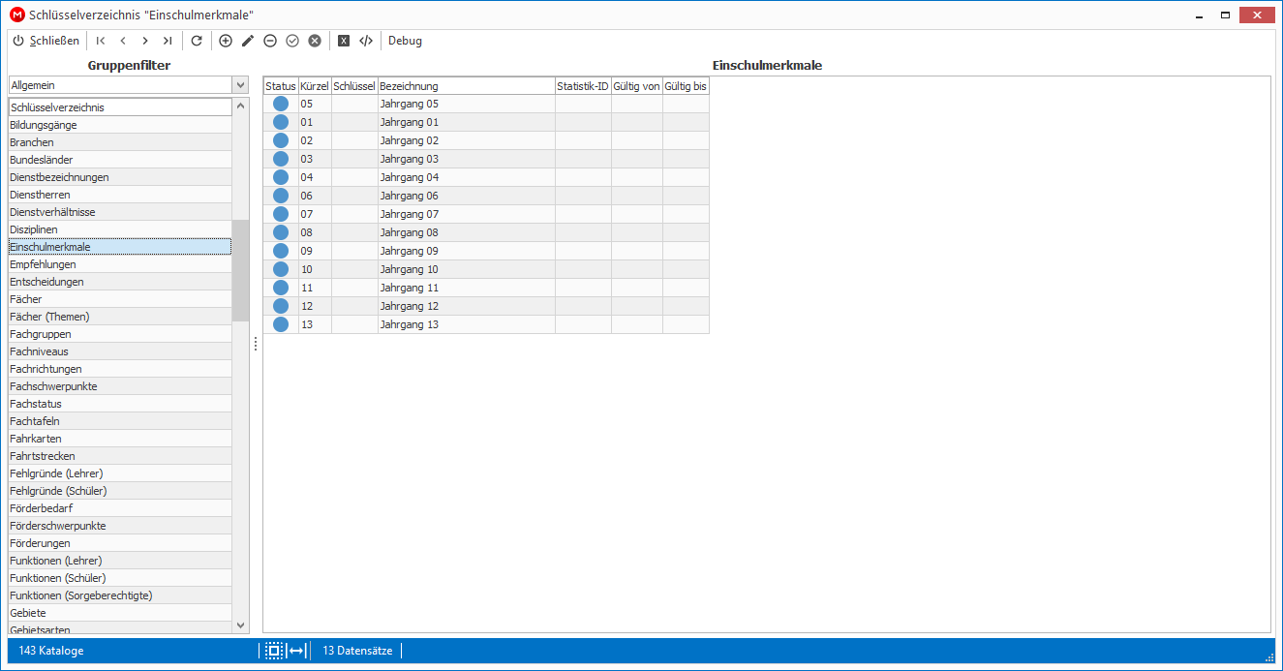Select Fahrkarten in the list

(x=120, y=439)
